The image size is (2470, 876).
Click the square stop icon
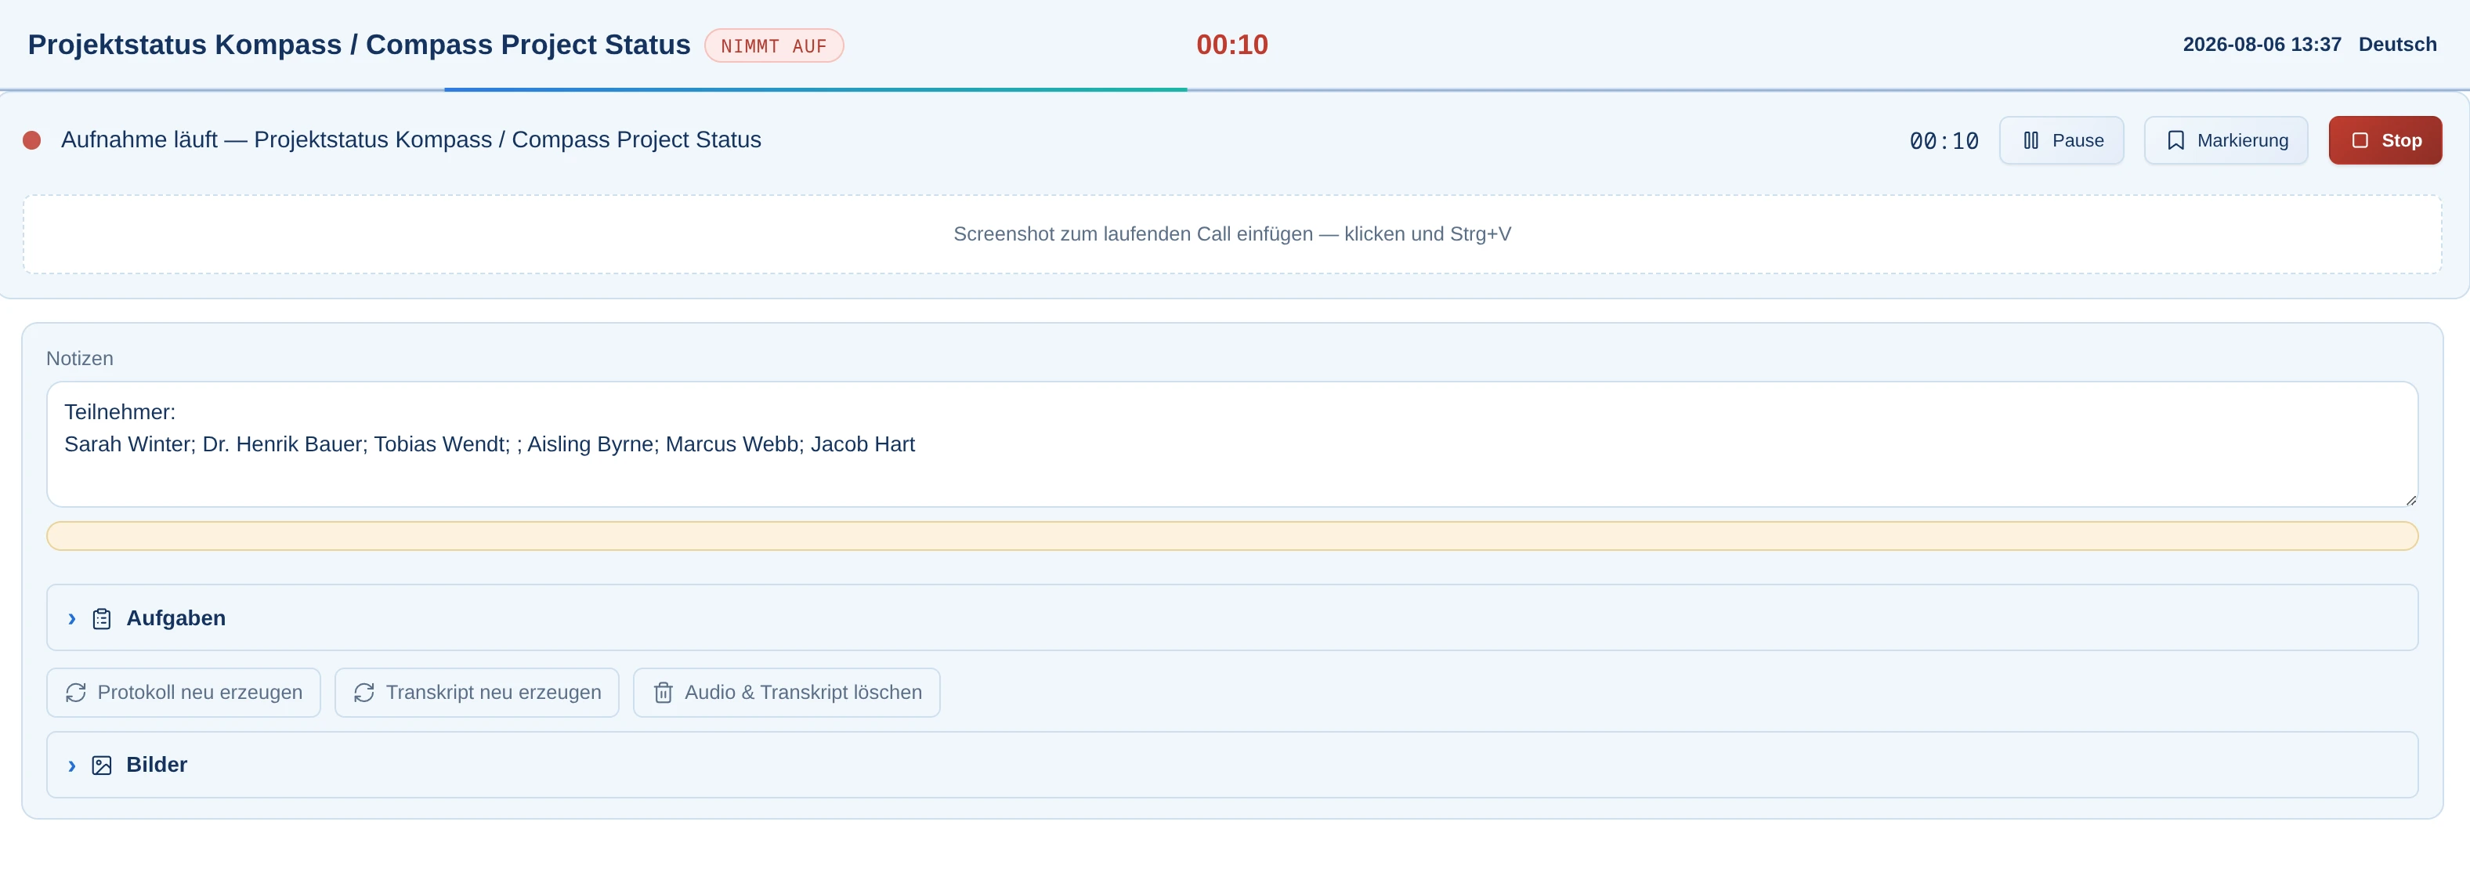click(x=2360, y=140)
